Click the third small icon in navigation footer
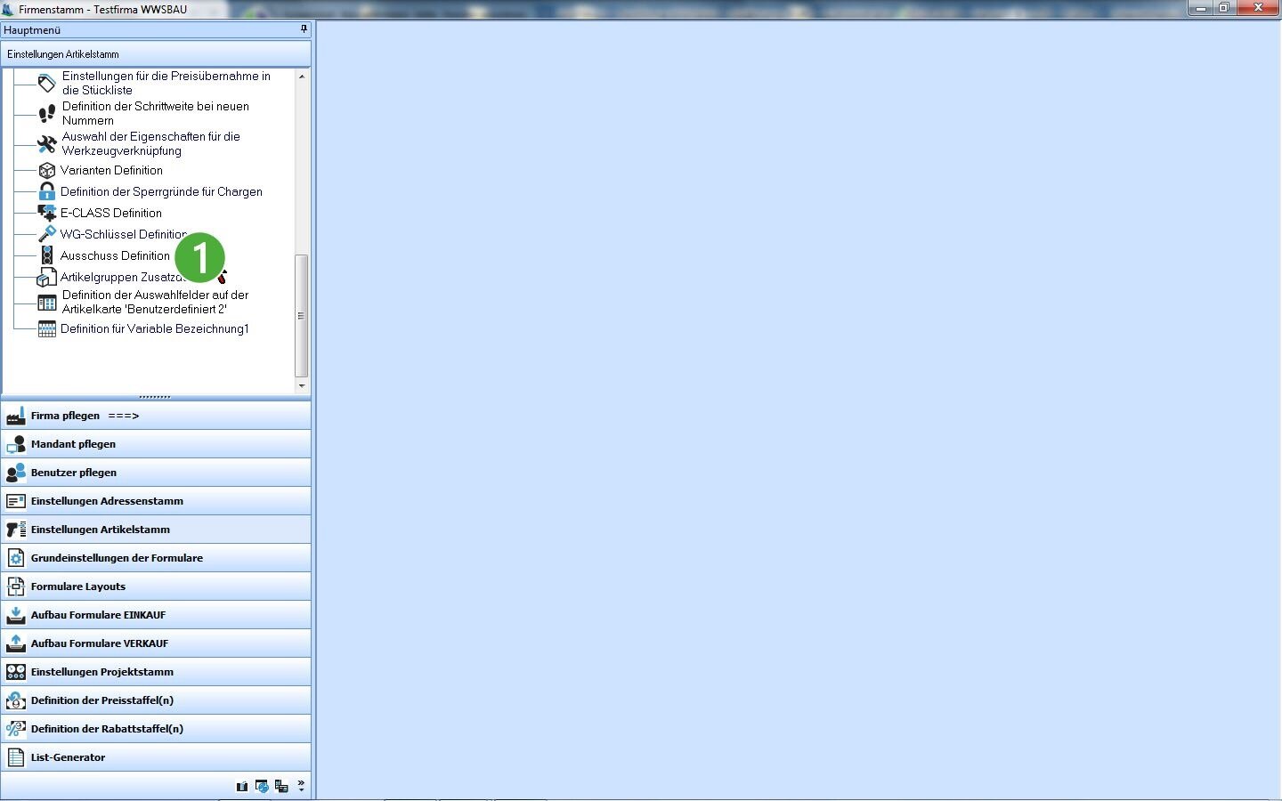 281,787
